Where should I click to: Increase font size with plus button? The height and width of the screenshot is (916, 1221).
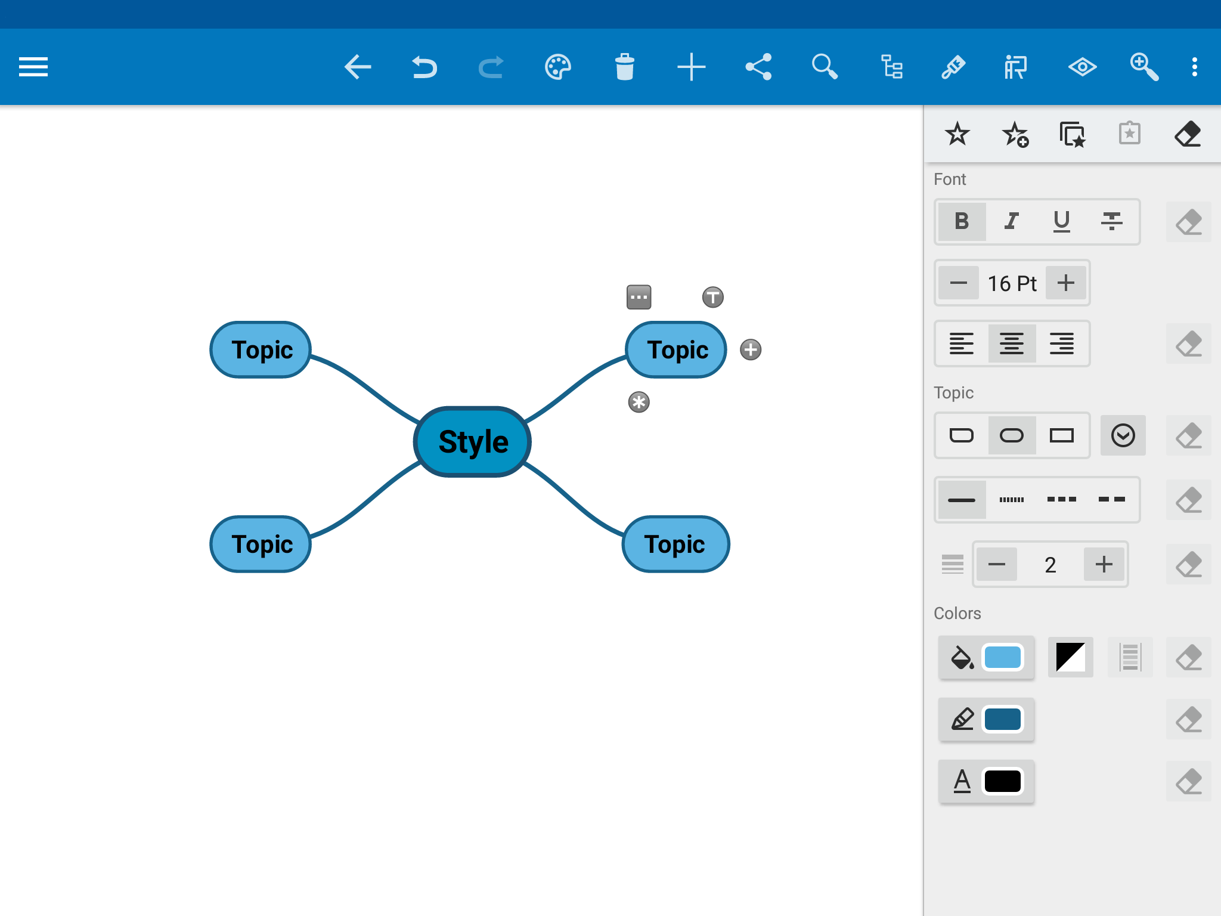[x=1066, y=283]
